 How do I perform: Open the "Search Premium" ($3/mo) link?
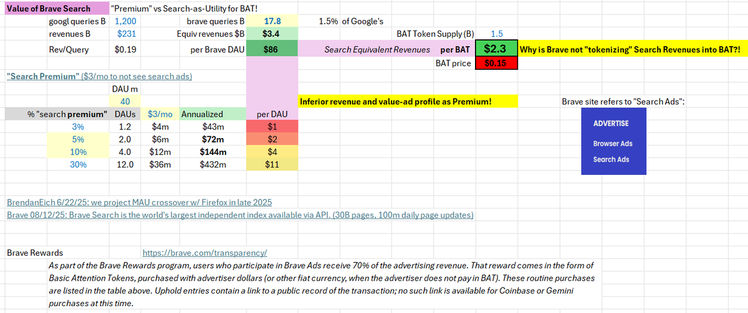click(98, 77)
